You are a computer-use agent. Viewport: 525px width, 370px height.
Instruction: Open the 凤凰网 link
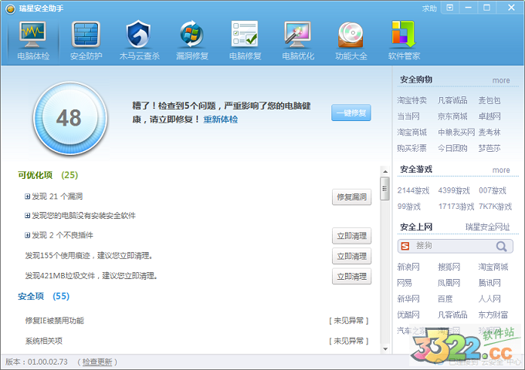pyautogui.click(x=449, y=283)
